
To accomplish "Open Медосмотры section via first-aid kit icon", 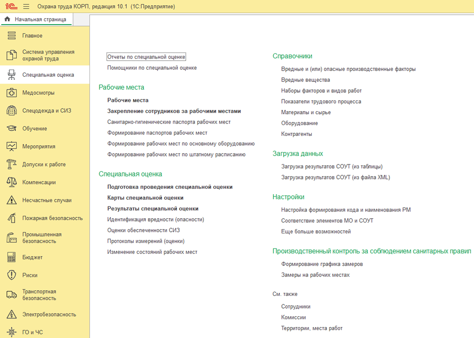I will (x=11, y=93).
